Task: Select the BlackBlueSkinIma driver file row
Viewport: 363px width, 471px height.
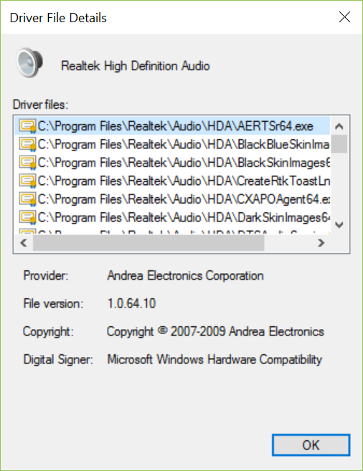Action: (x=172, y=144)
